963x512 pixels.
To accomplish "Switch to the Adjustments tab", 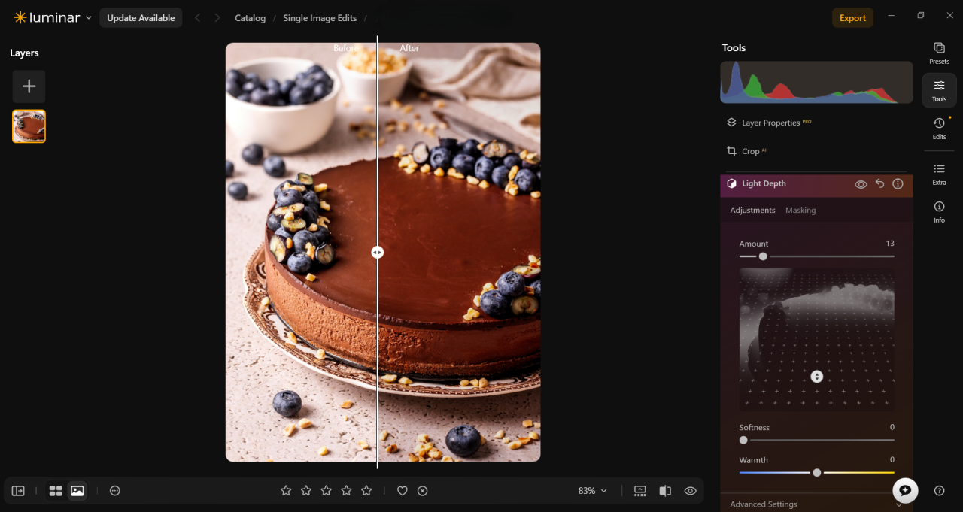I will pos(752,210).
